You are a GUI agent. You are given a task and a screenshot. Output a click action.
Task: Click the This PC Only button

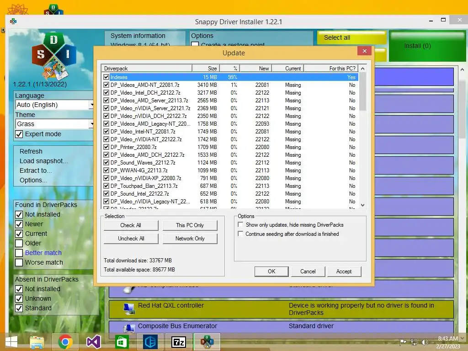coord(190,225)
